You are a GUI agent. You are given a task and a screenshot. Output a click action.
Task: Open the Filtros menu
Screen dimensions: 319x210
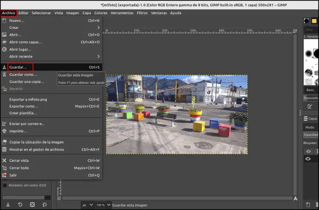coord(142,13)
